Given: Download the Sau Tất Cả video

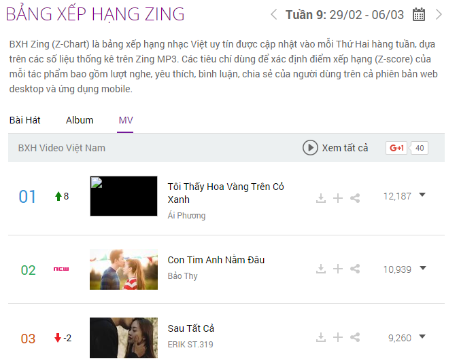Looking at the screenshot, I should pyautogui.click(x=321, y=337).
